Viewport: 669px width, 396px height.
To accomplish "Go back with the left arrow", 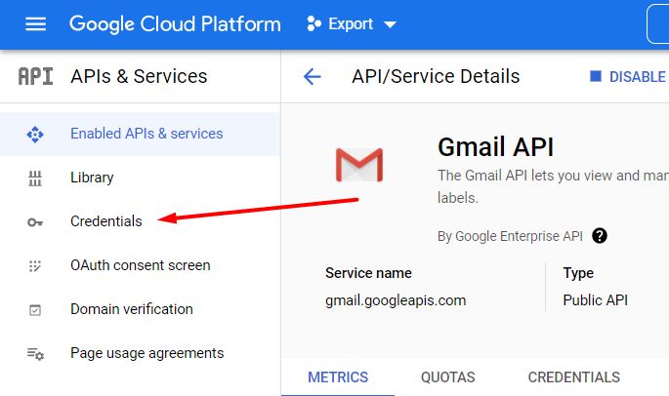I will pyautogui.click(x=312, y=77).
